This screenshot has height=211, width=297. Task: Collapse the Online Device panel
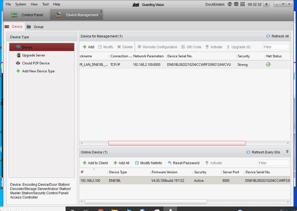[x=287, y=151]
